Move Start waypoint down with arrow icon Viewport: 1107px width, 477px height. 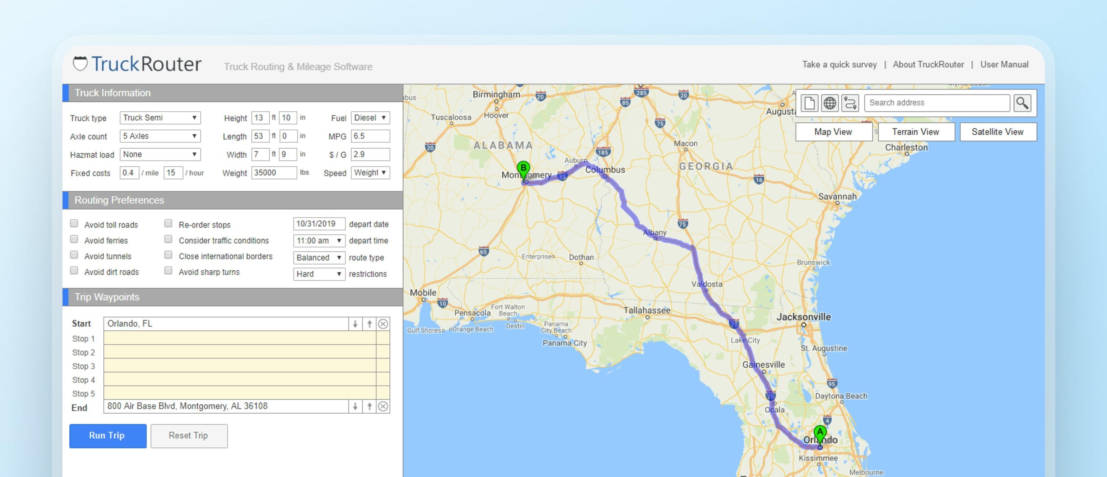coord(355,324)
